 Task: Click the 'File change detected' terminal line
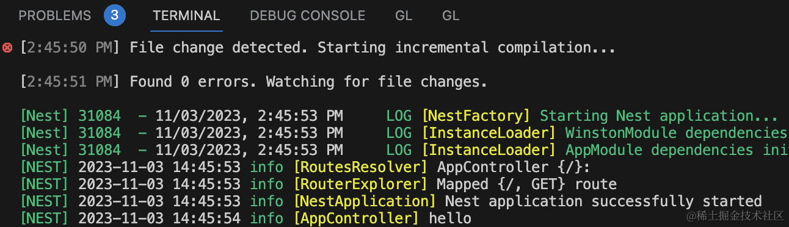[x=318, y=48]
